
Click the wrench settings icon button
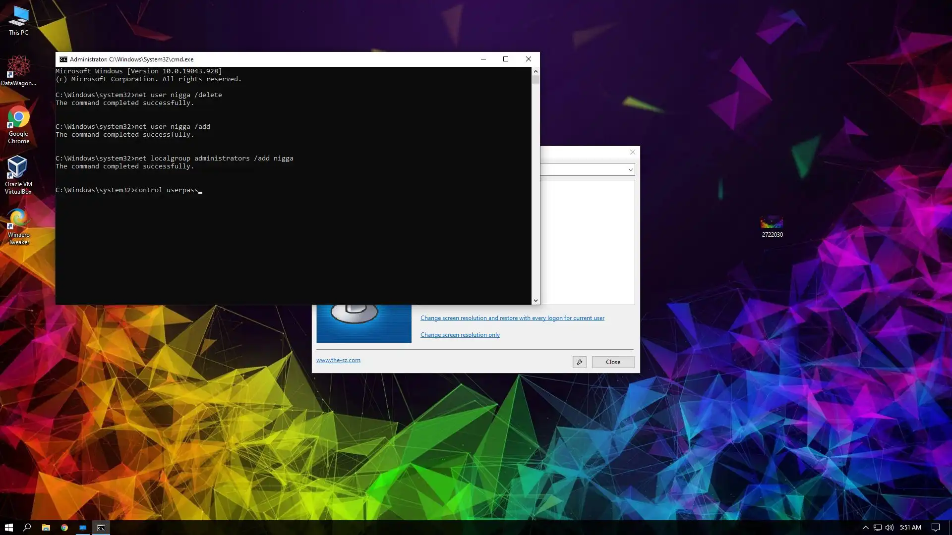tap(579, 362)
